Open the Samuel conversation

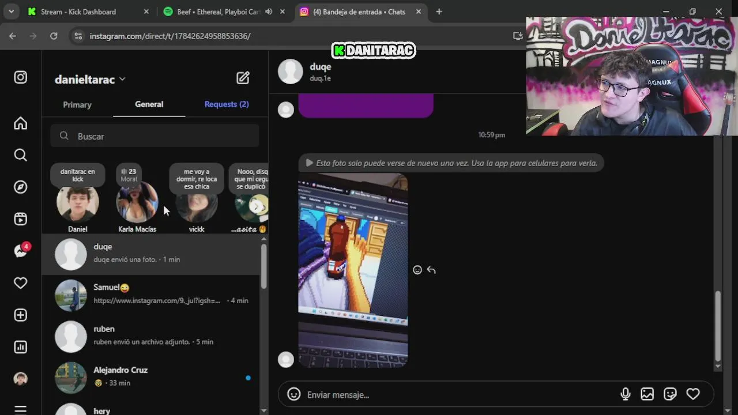(151, 295)
